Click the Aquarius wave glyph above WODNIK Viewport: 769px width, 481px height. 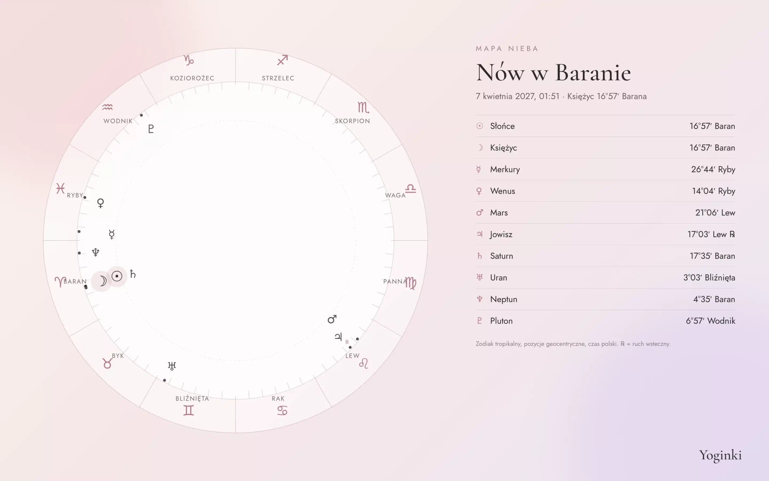[107, 107]
